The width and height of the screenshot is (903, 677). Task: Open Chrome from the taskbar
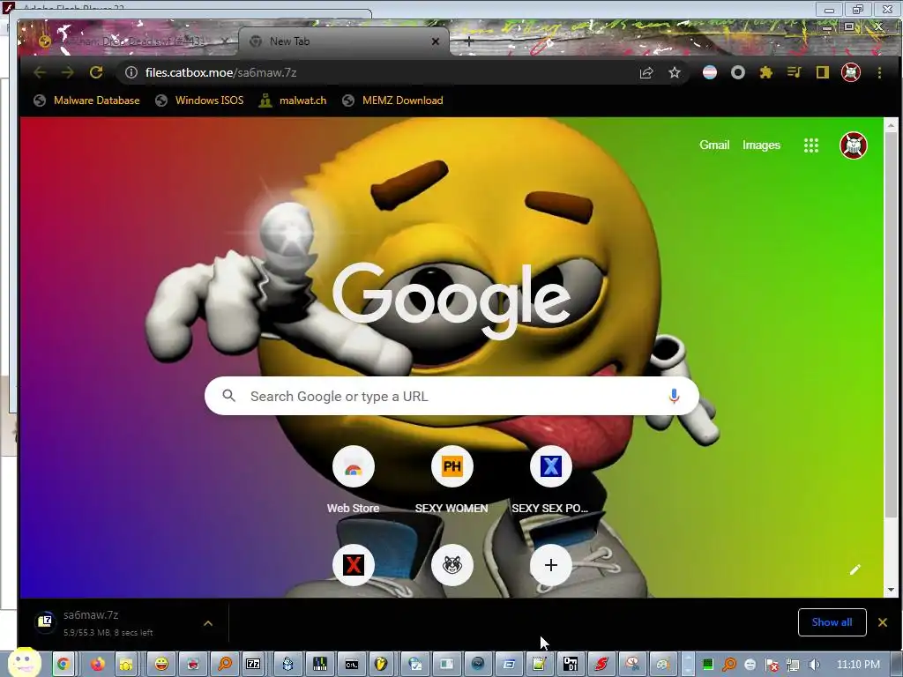click(x=63, y=665)
